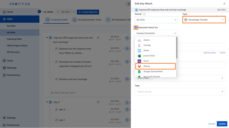Viewport: 229px width, 128px height.
Task: Click the Update button
Action: 222,124
